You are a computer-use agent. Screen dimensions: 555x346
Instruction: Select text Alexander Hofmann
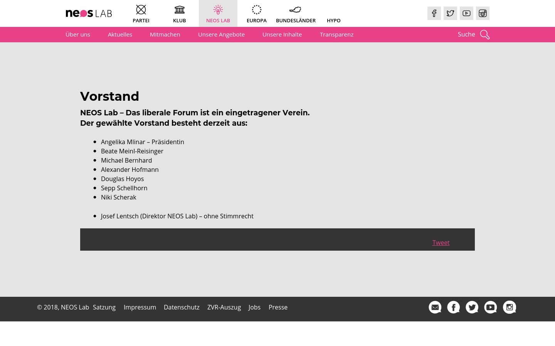click(130, 170)
